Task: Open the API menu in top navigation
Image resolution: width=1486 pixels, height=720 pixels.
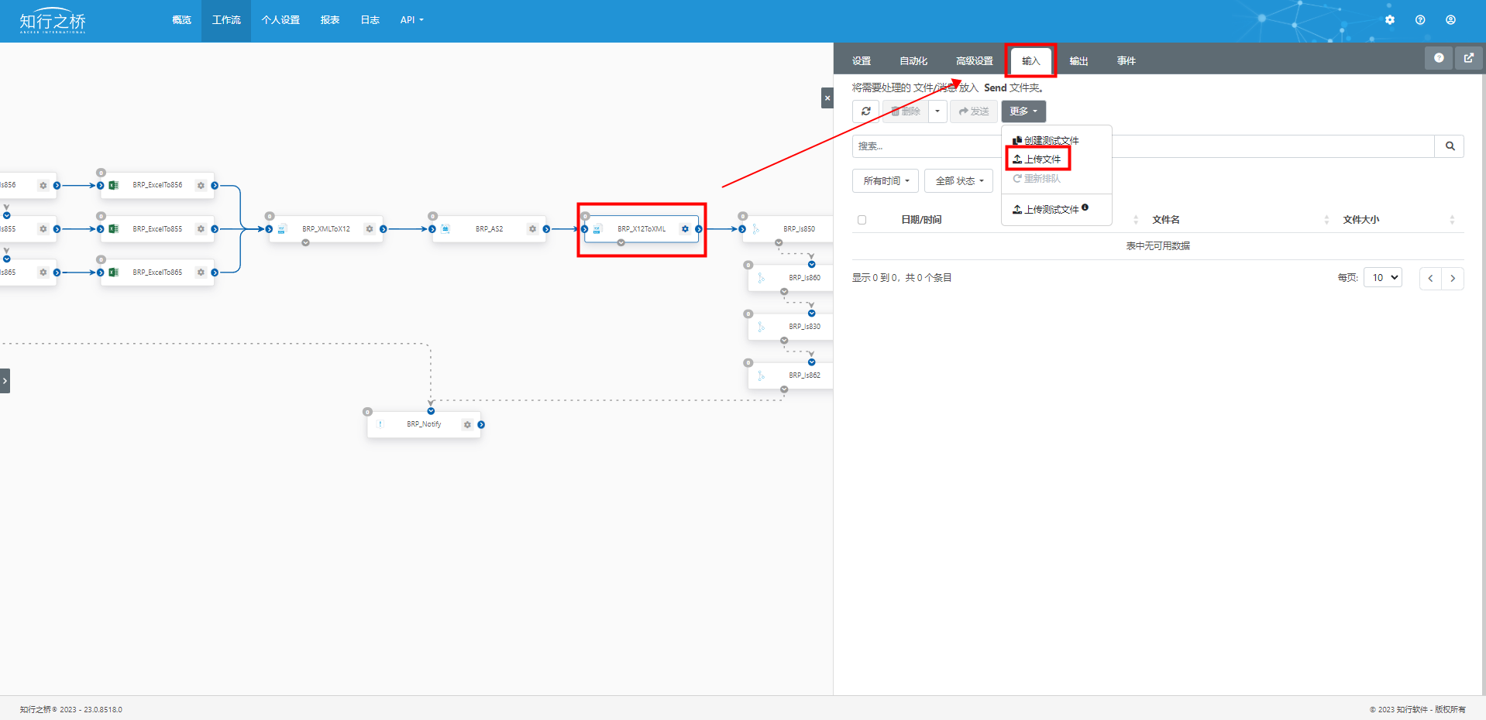Action: tap(411, 20)
